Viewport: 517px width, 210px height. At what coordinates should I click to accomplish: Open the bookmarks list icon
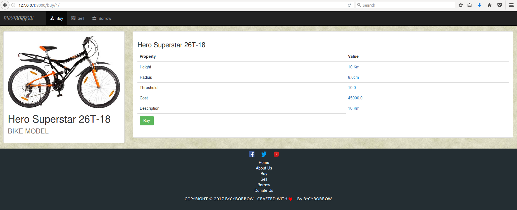pos(470,5)
